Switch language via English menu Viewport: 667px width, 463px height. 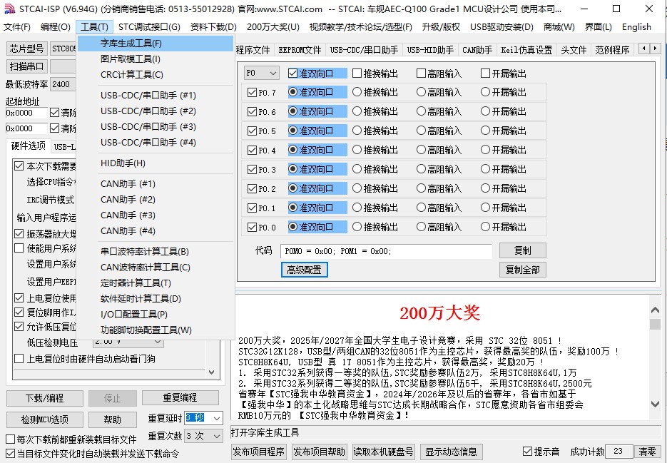click(x=636, y=27)
